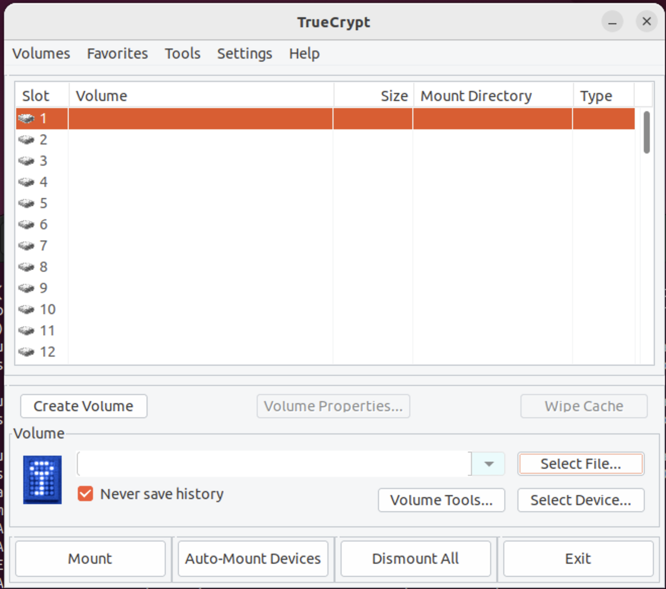Click the Volume Properties... button
This screenshot has height=589, width=666.
(x=334, y=406)
